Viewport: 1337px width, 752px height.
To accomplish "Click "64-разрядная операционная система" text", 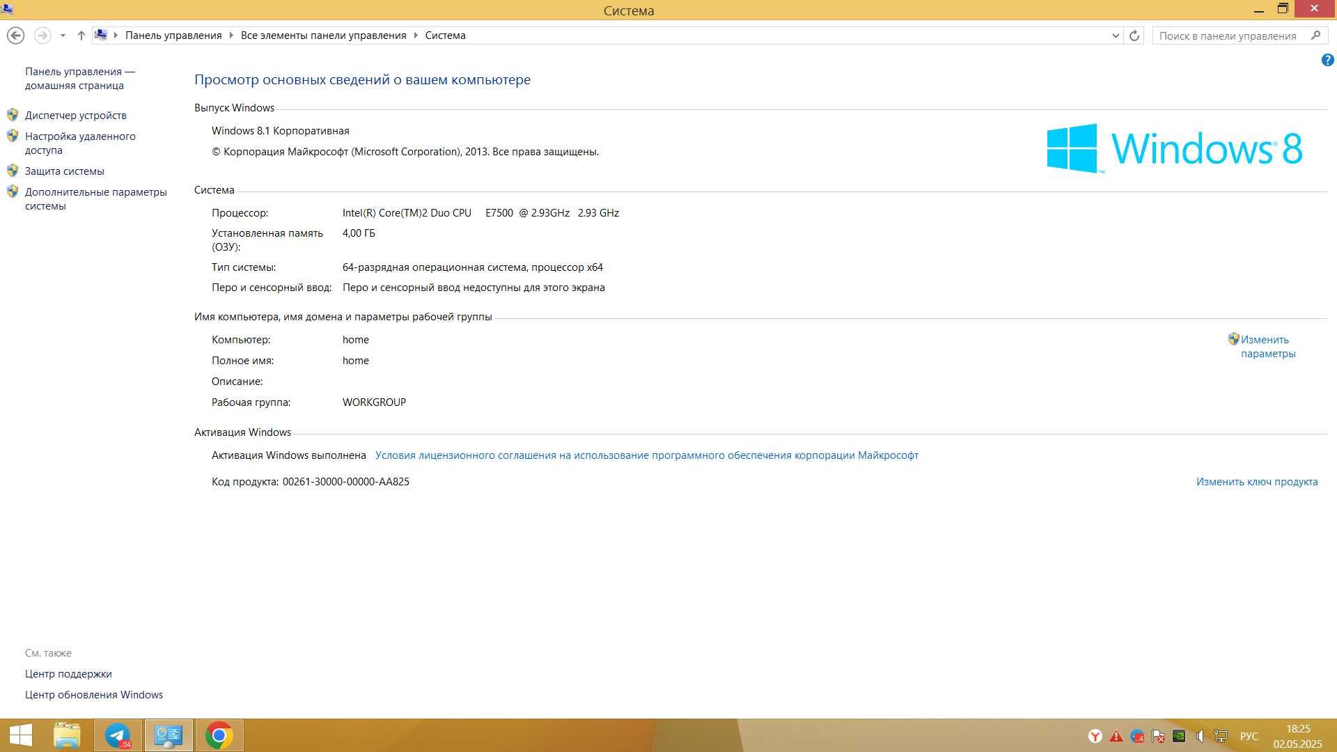I will [x=435, y=267].
